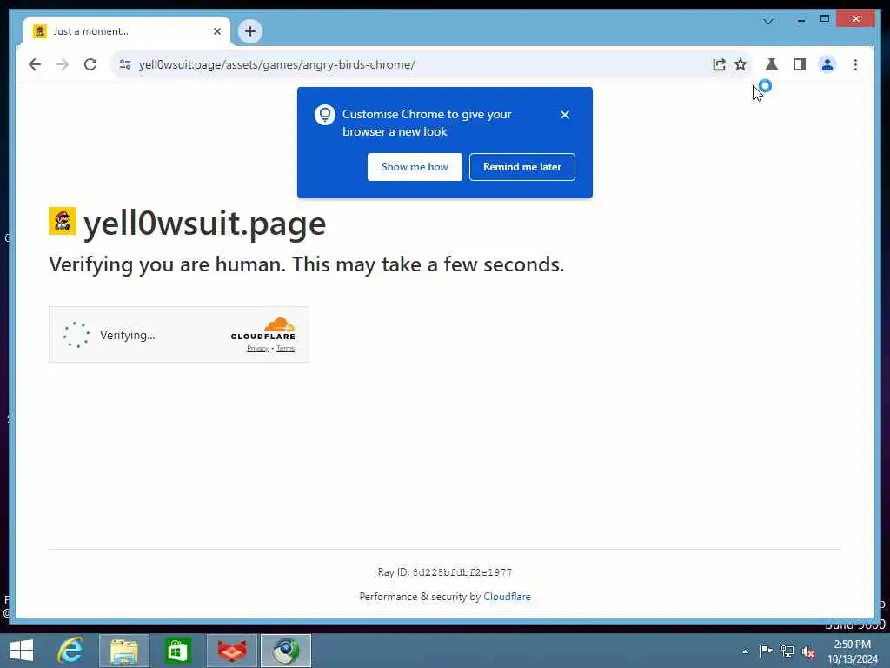Open site information icon in address bar
The height and width of the screenshot is (668, 890).
[x=125, y=64]
